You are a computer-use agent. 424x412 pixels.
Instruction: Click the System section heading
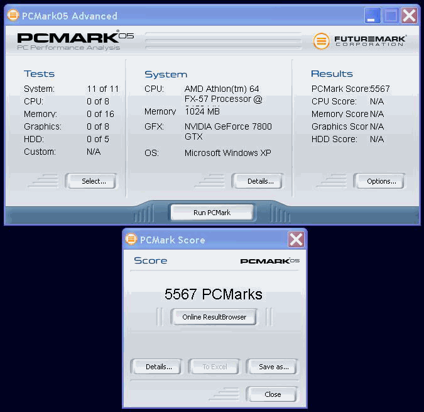click(166, 74)
